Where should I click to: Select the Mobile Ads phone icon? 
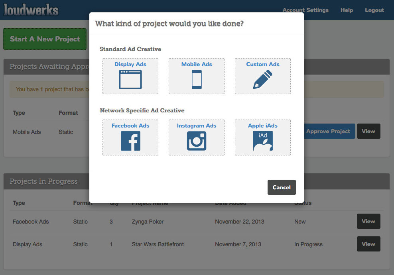tap(197, 79)
